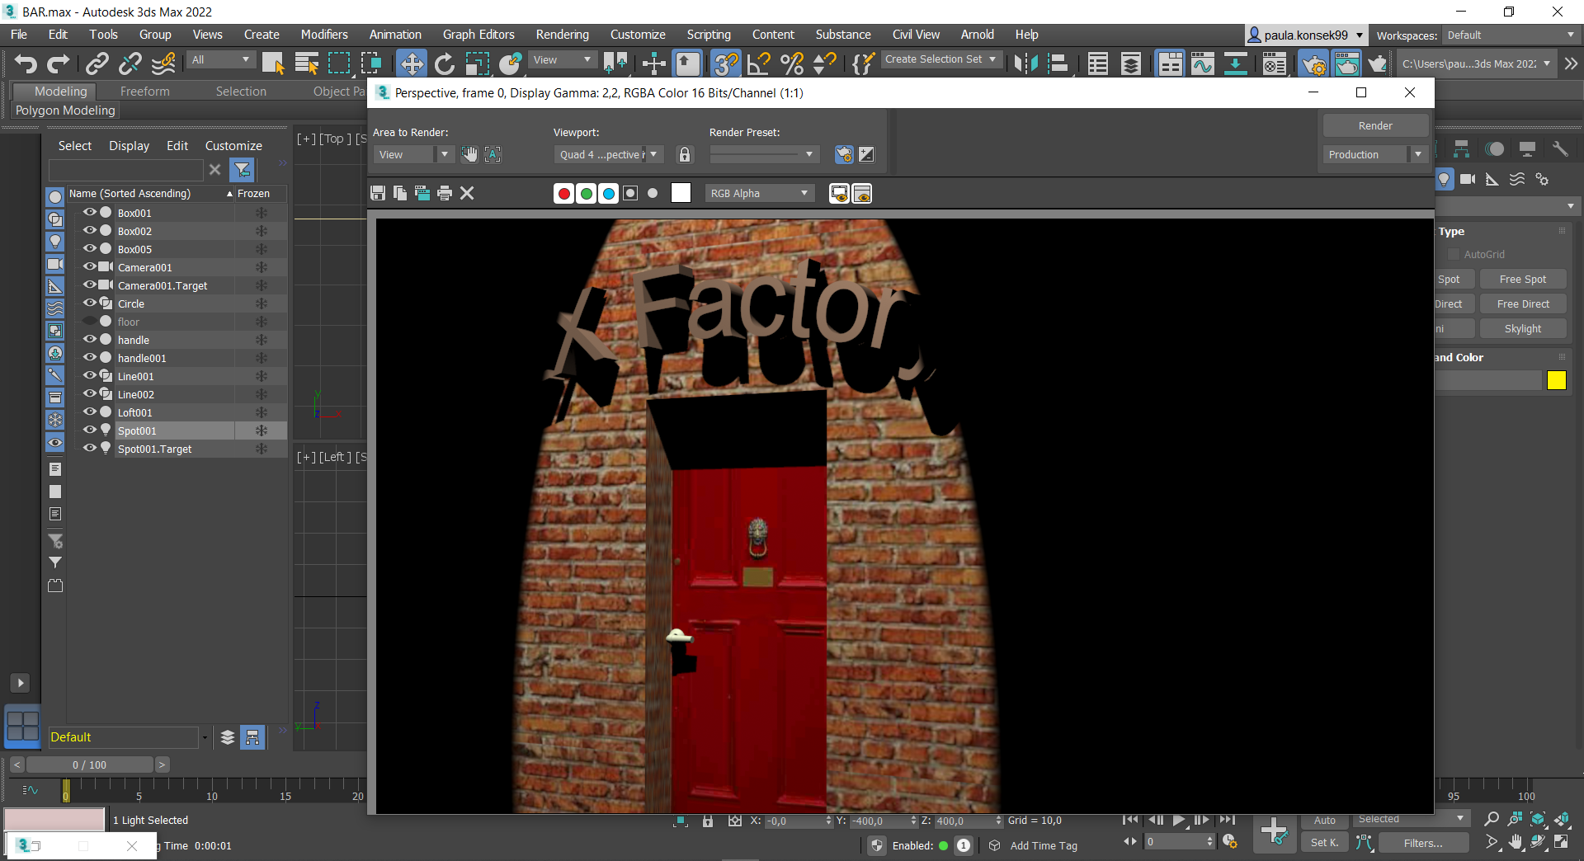Toggle visibility eye of Loft001
This screenshot has height=861, width=1584.
click(90, 412)
